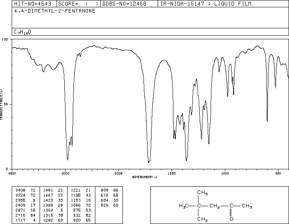Click the HIT-NO=4543 header cell

coord(34,4)
